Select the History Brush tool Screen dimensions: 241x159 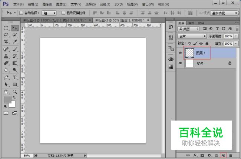[x=15, y=56]
